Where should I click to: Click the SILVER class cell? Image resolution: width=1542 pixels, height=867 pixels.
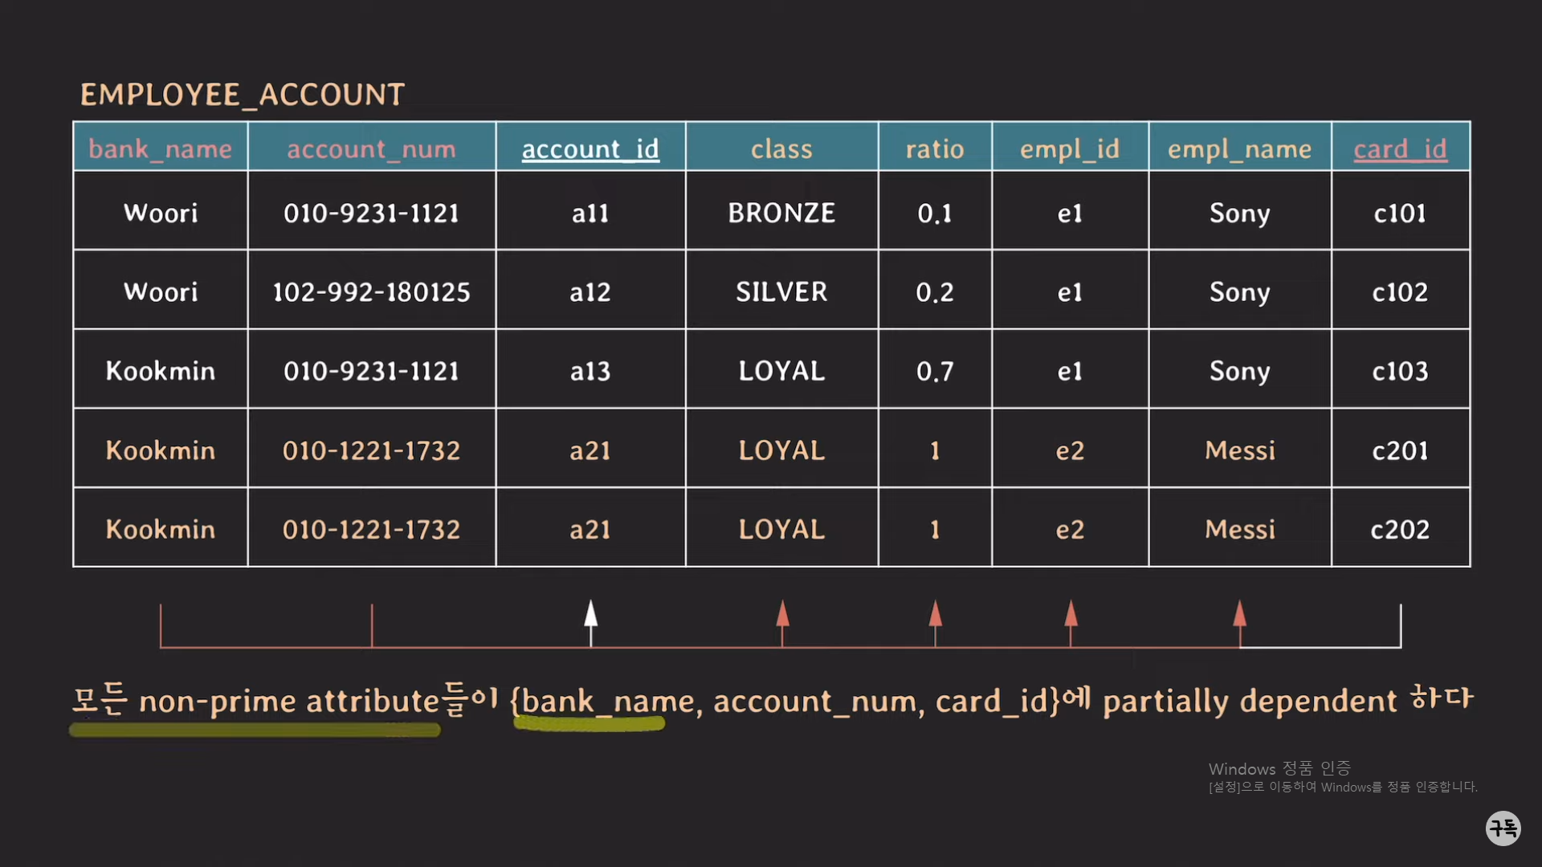click(x=781, y=291)
